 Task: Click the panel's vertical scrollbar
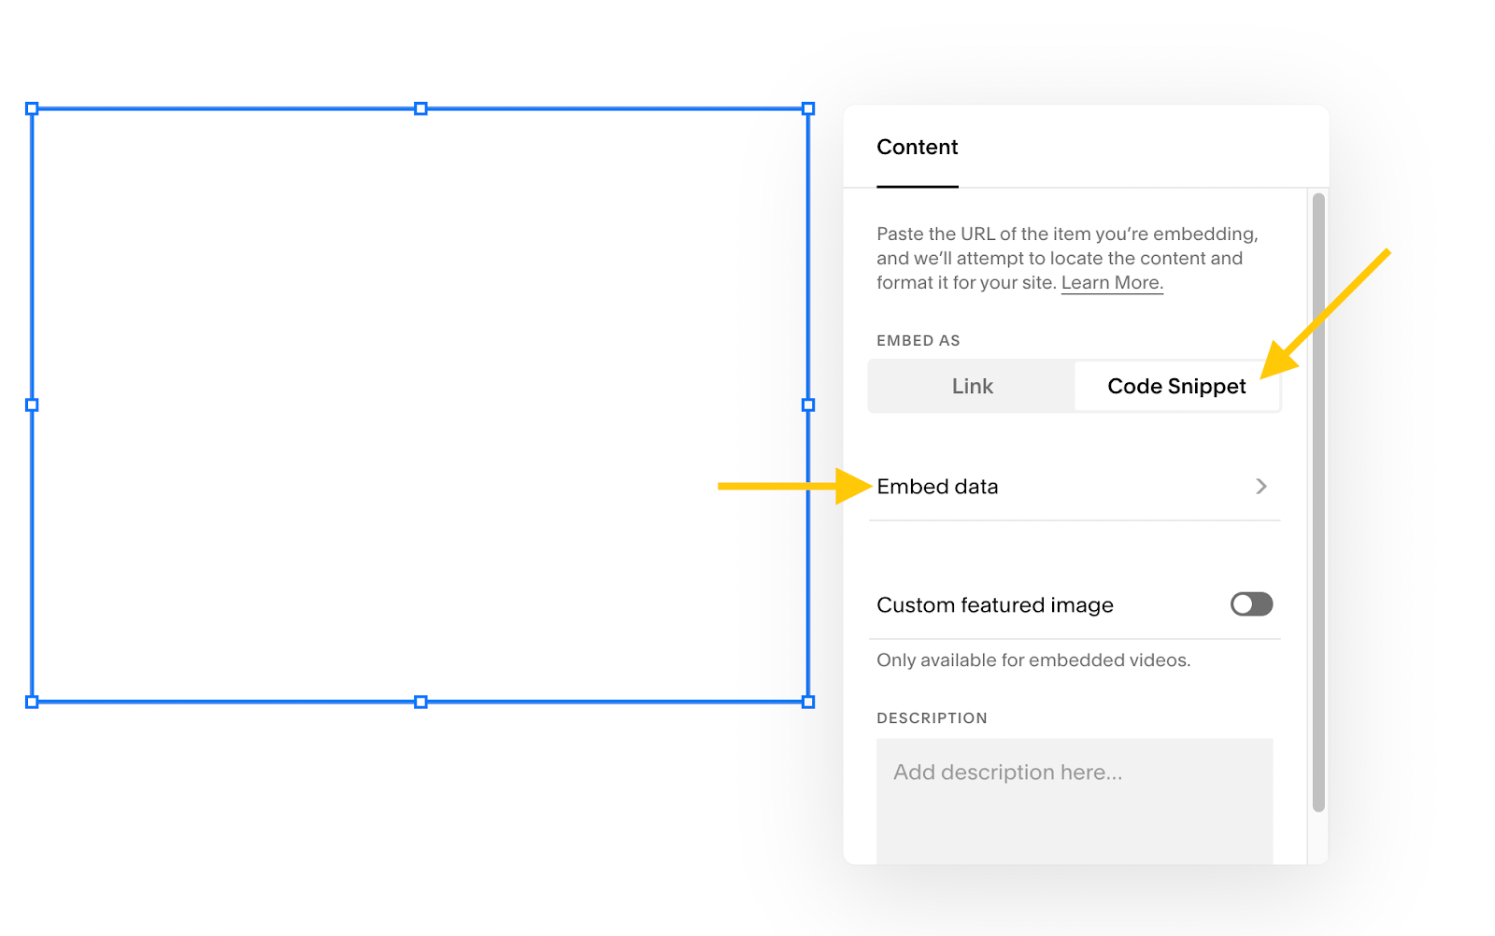(x=1318, y=503)
